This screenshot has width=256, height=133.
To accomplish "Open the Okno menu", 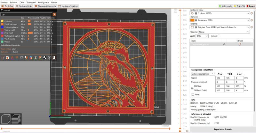I will (22, 3).
